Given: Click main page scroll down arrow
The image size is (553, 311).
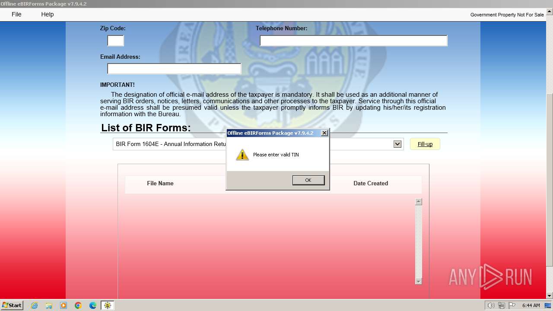Looking at the screenshot, I should pos(550,295).
